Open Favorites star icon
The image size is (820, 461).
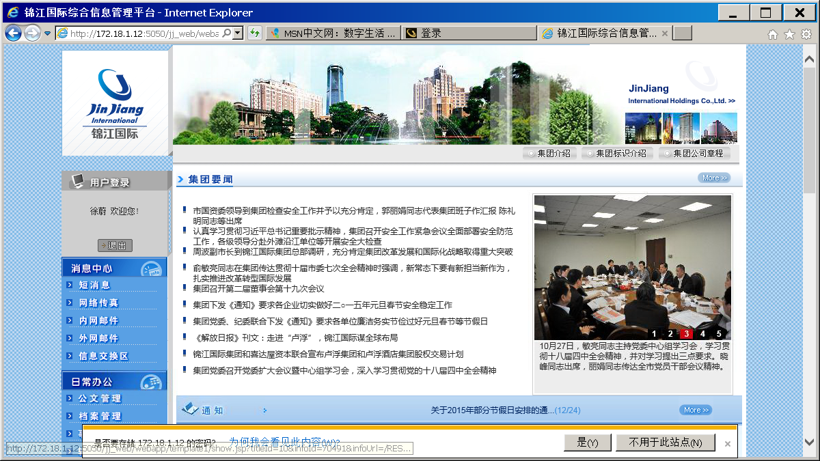pos(789,33)
